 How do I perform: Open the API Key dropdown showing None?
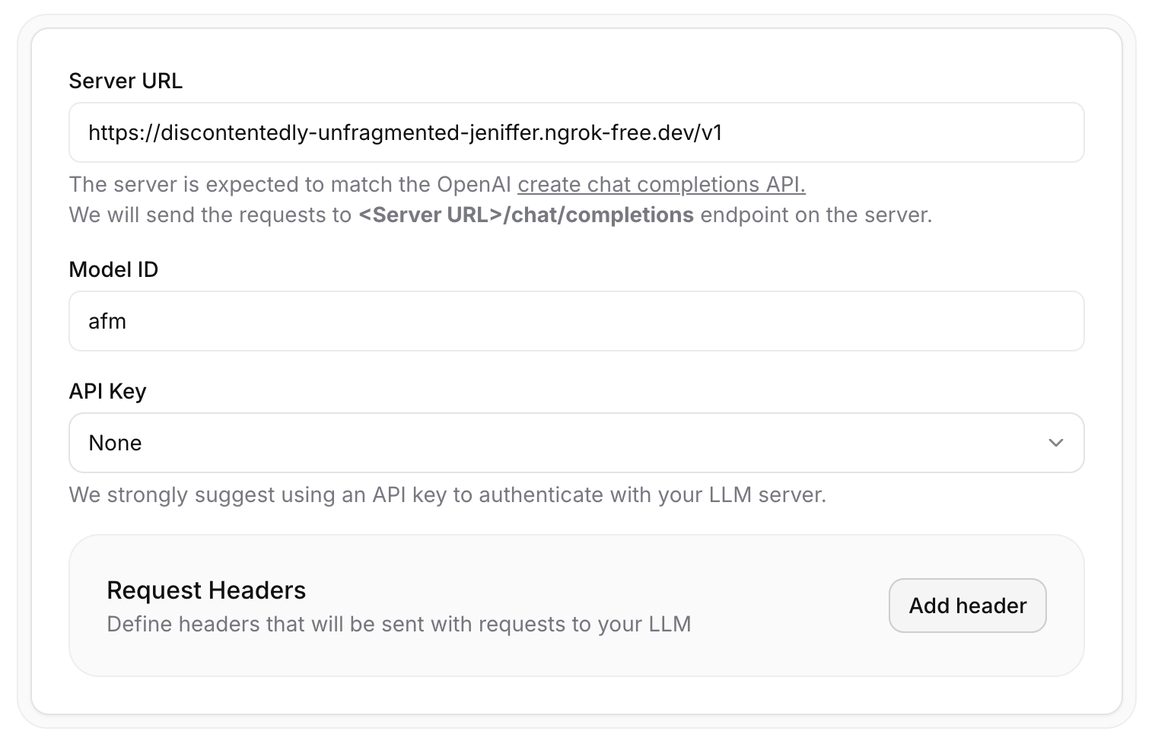[575, 443]
